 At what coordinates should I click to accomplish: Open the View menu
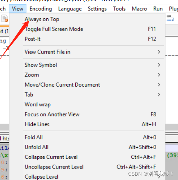(18, 9)
